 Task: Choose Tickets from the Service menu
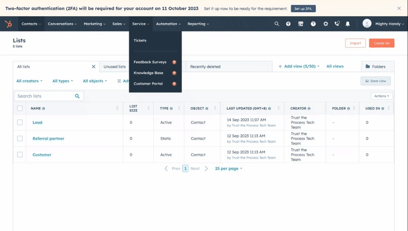tap(140, 40)
